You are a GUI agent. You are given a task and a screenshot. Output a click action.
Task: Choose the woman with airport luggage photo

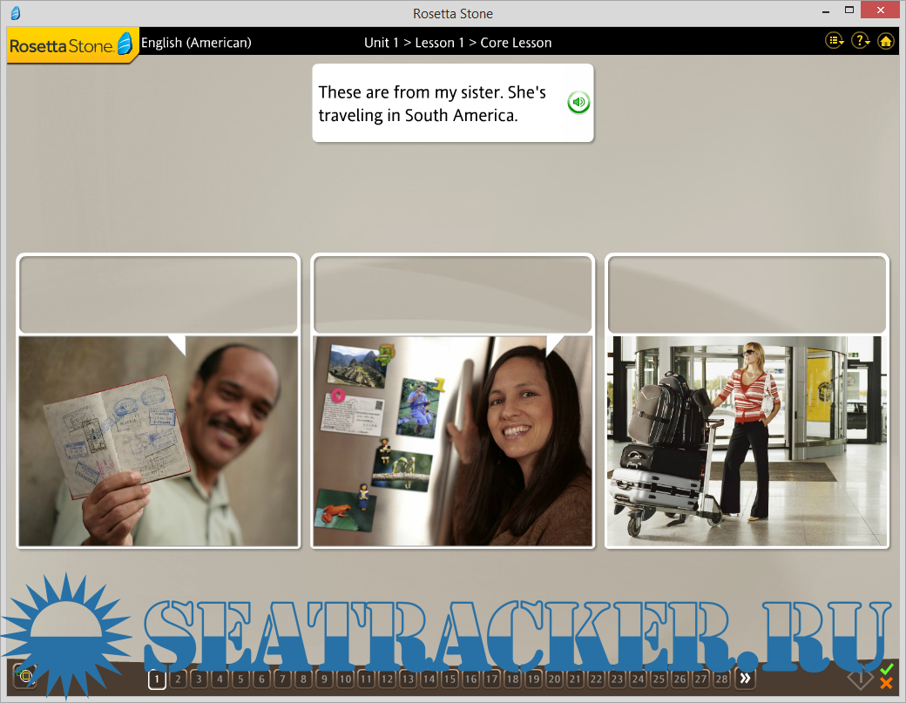(x=747, y=441)
